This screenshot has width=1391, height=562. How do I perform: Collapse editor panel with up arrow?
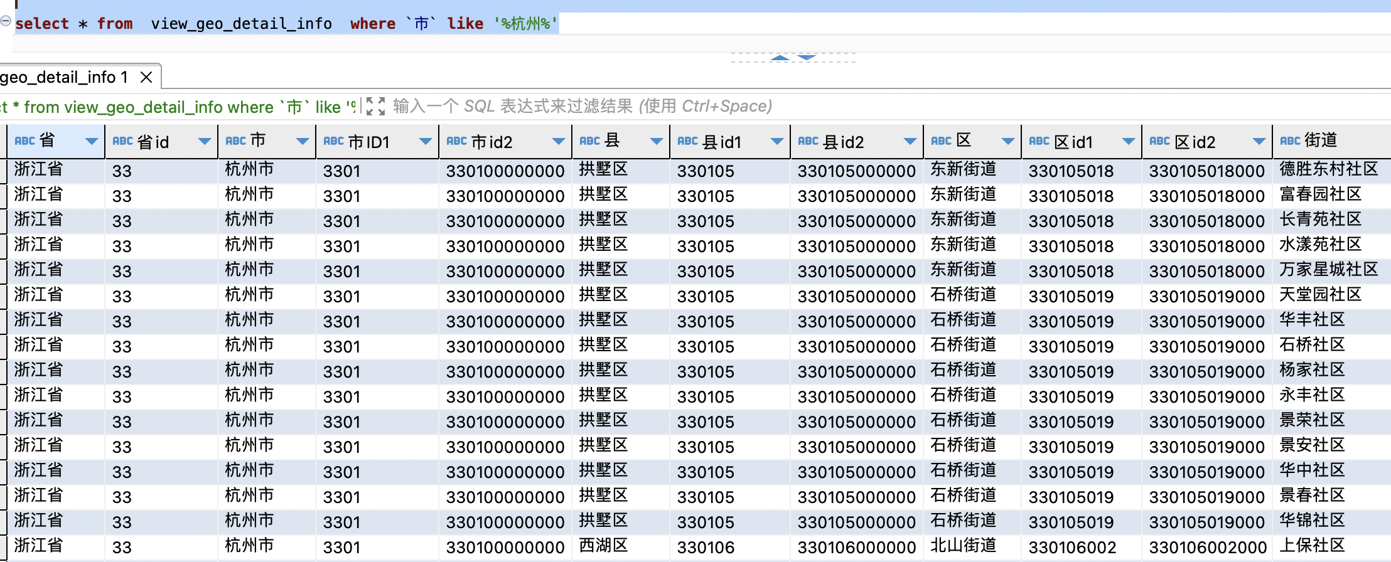coord(780,57)
